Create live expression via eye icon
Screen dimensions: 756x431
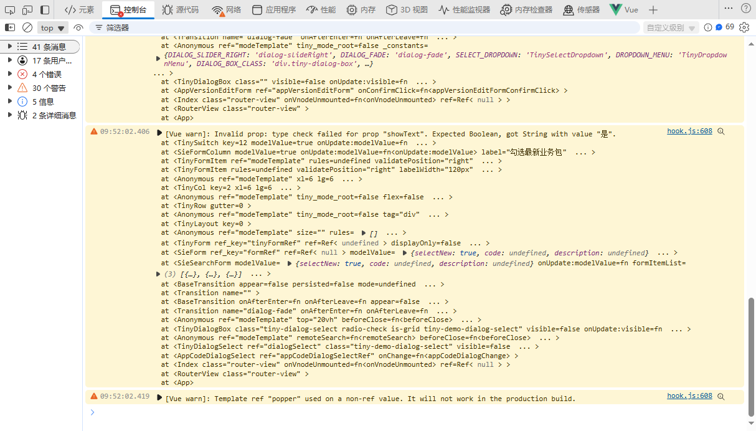pos(78,27)
